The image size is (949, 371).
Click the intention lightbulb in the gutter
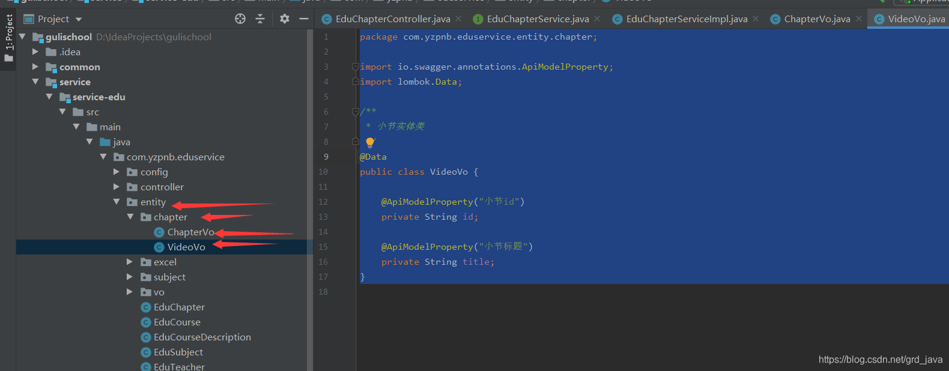370,142
